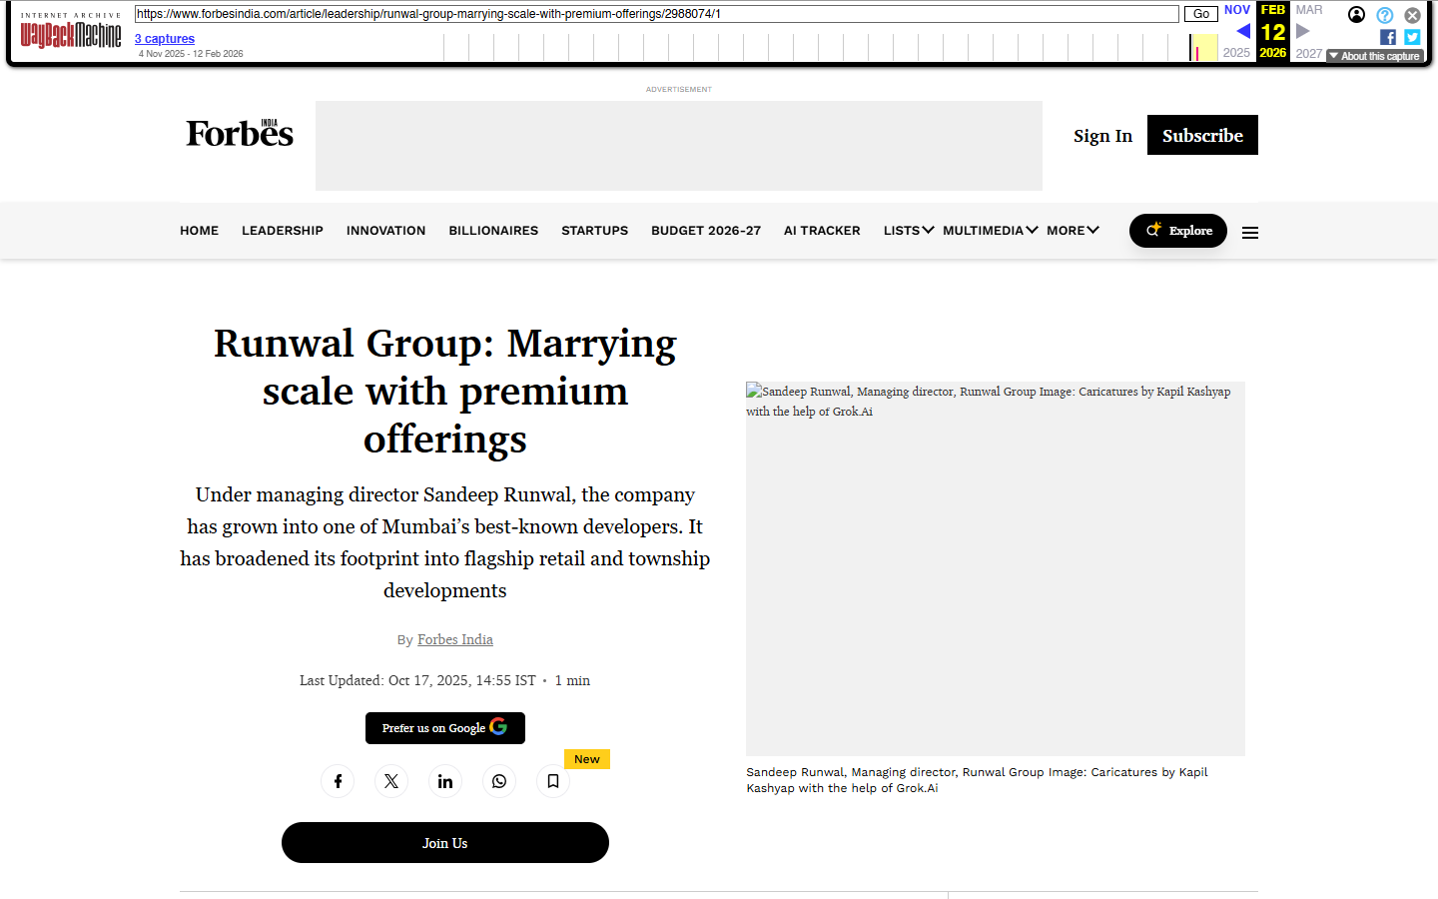Open Wayback help icon
The height and width of the screenshot is (899, 1438).
[x=1384, y=15]
